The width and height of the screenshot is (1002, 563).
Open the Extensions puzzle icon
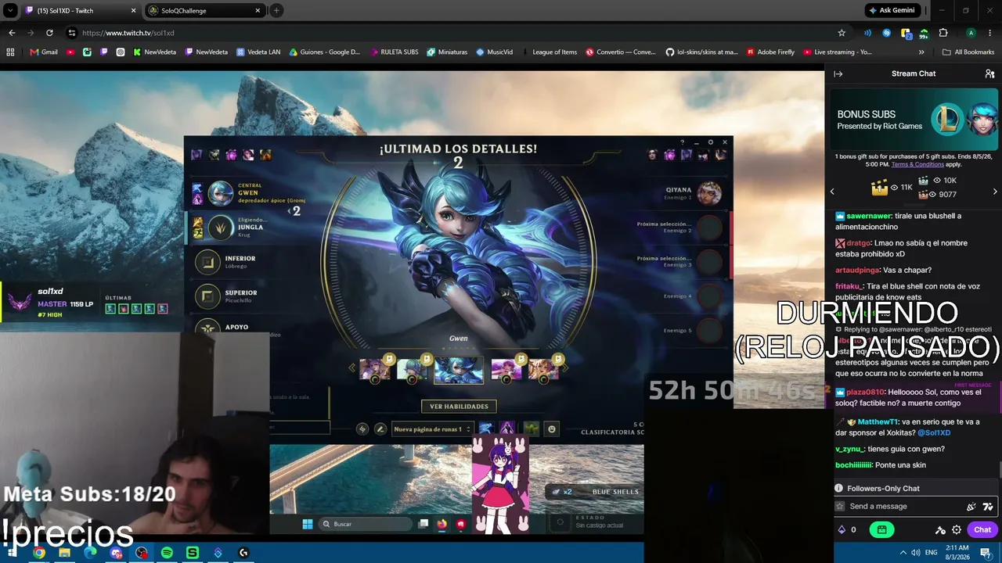[943, 33]
